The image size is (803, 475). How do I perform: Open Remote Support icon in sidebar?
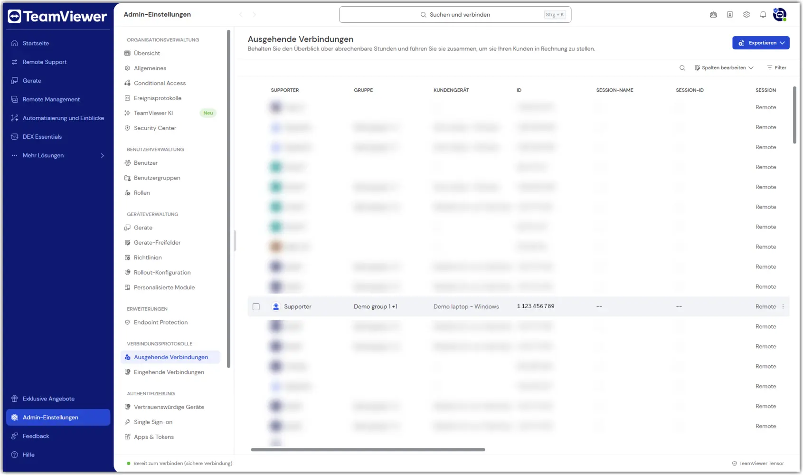point(15,62)
